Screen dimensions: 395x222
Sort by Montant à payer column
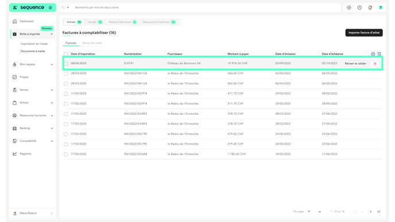(238, 54)
